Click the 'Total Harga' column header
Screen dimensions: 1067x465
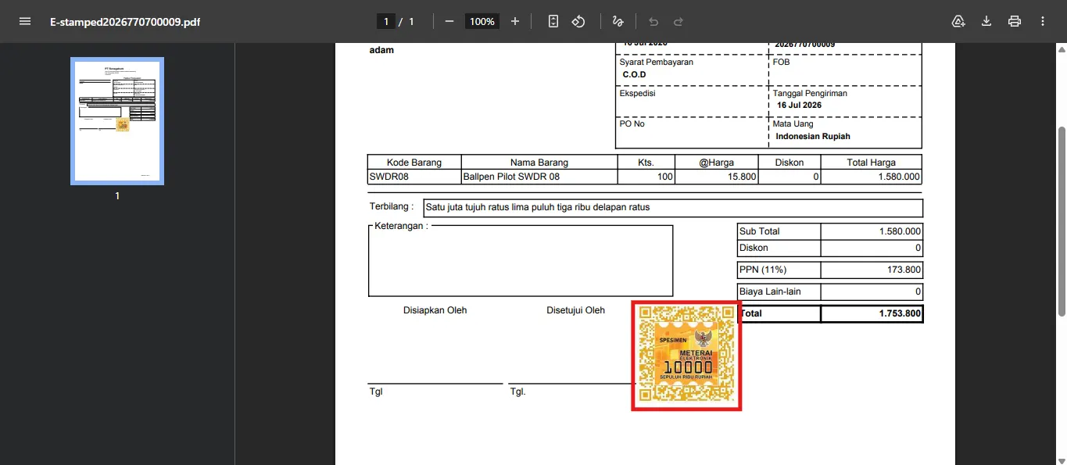pyautogui.click(x=872, y=163)
